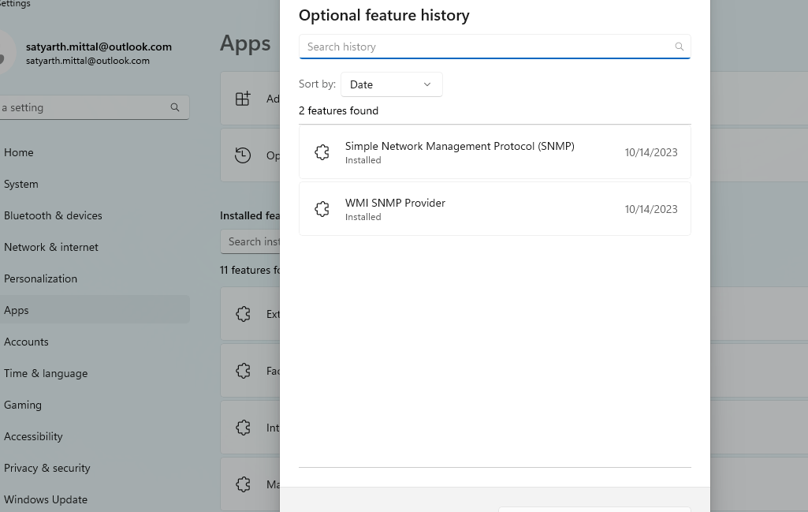Click the history clock icon in Optional features row
This screenshot has width=808, height=512.
243,155
